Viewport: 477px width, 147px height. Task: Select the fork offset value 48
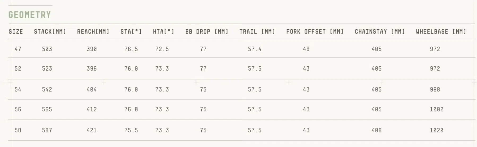coord(306,49)
